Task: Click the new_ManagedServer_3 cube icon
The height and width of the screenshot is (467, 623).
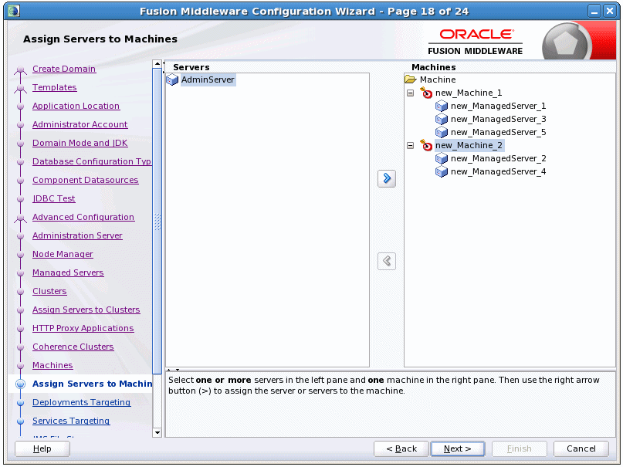Action: click(x=442, y=119)
